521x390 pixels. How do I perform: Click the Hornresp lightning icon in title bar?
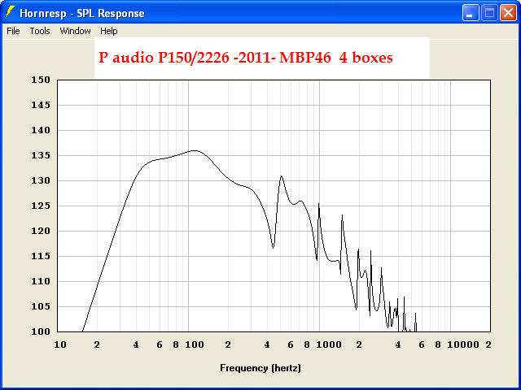click(10, 12)
